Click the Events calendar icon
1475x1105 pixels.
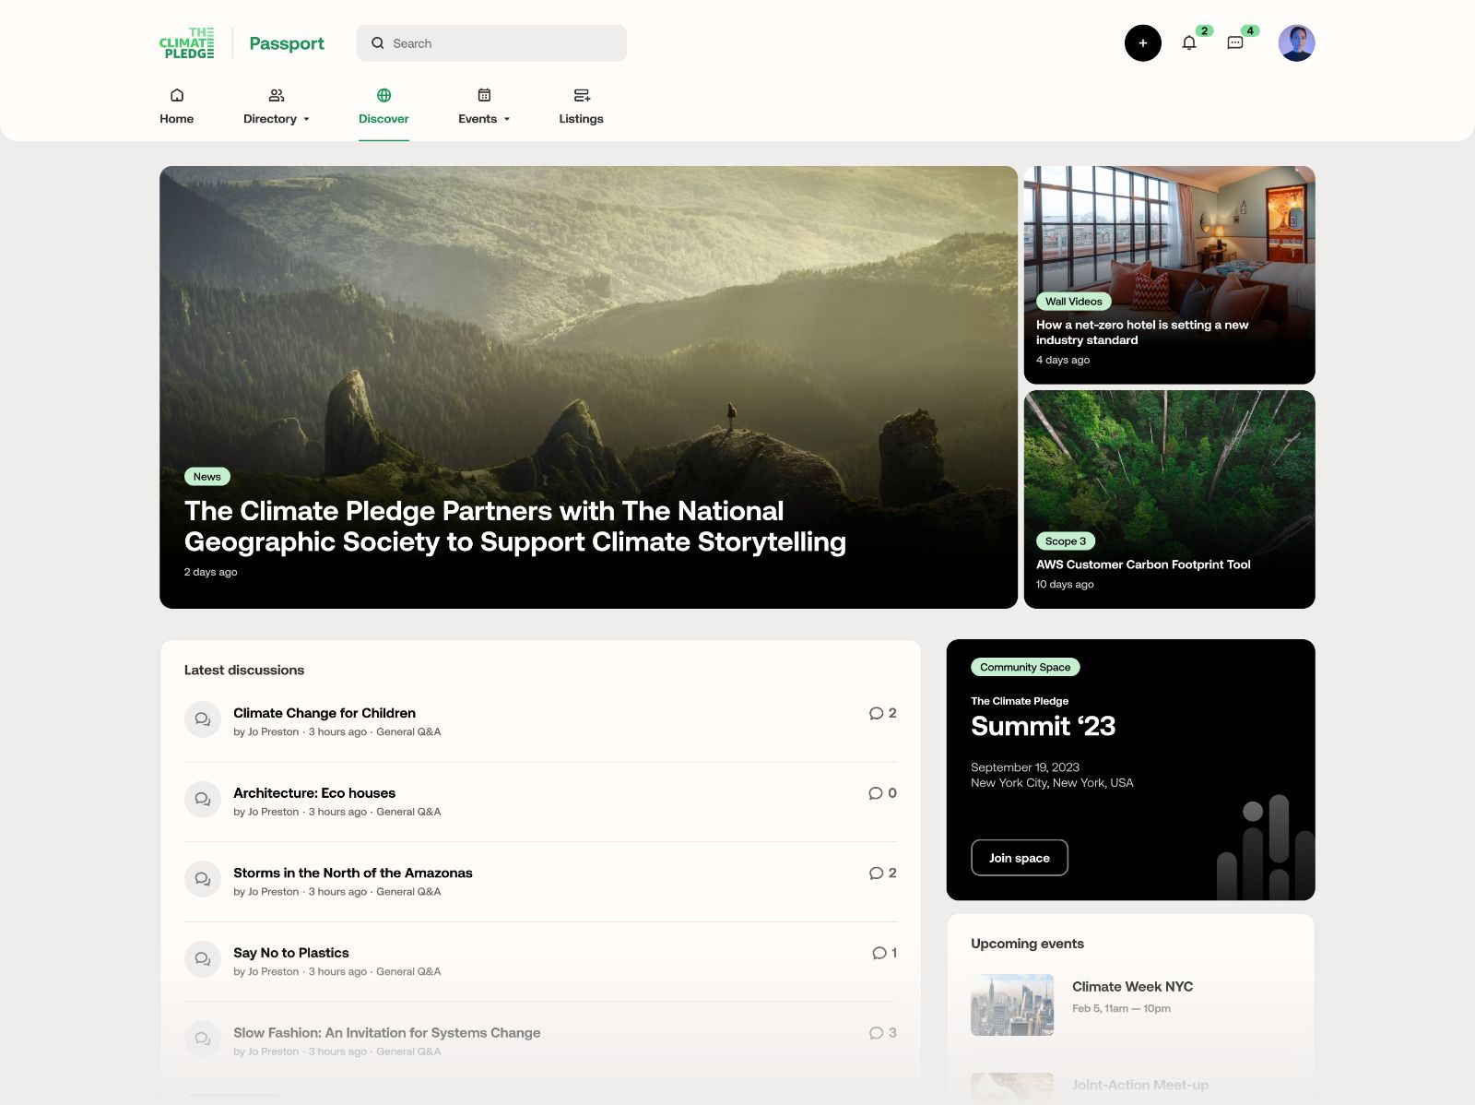point(484,95)
